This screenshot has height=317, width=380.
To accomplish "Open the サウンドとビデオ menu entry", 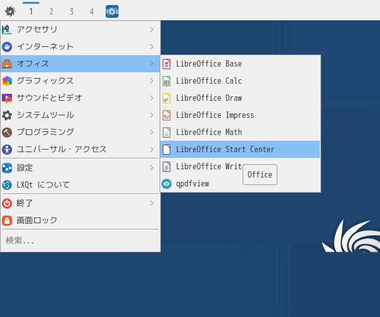I will click(x=80, y=98).
